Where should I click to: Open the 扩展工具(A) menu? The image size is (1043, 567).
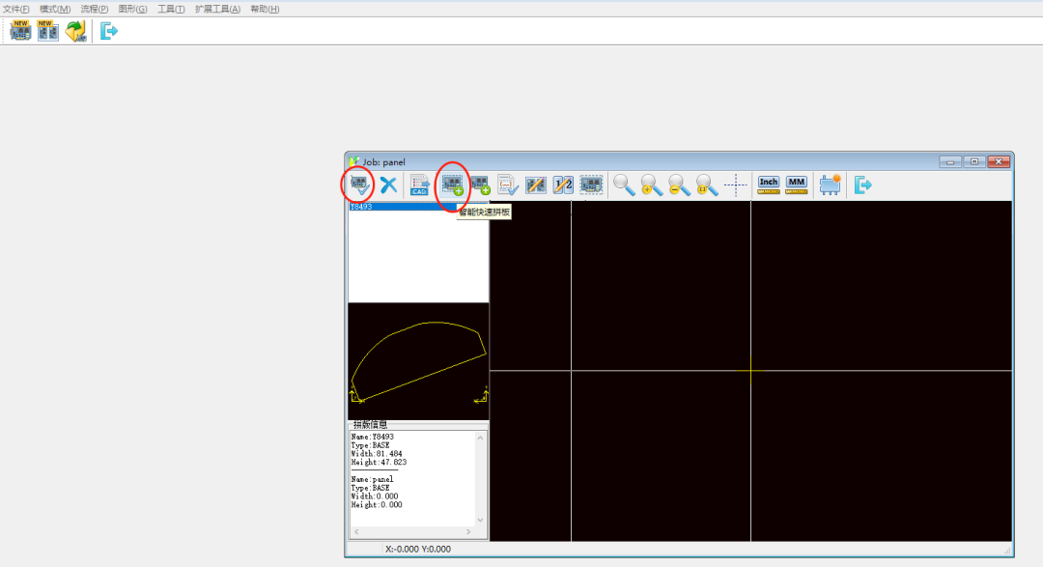pos(217,9)
